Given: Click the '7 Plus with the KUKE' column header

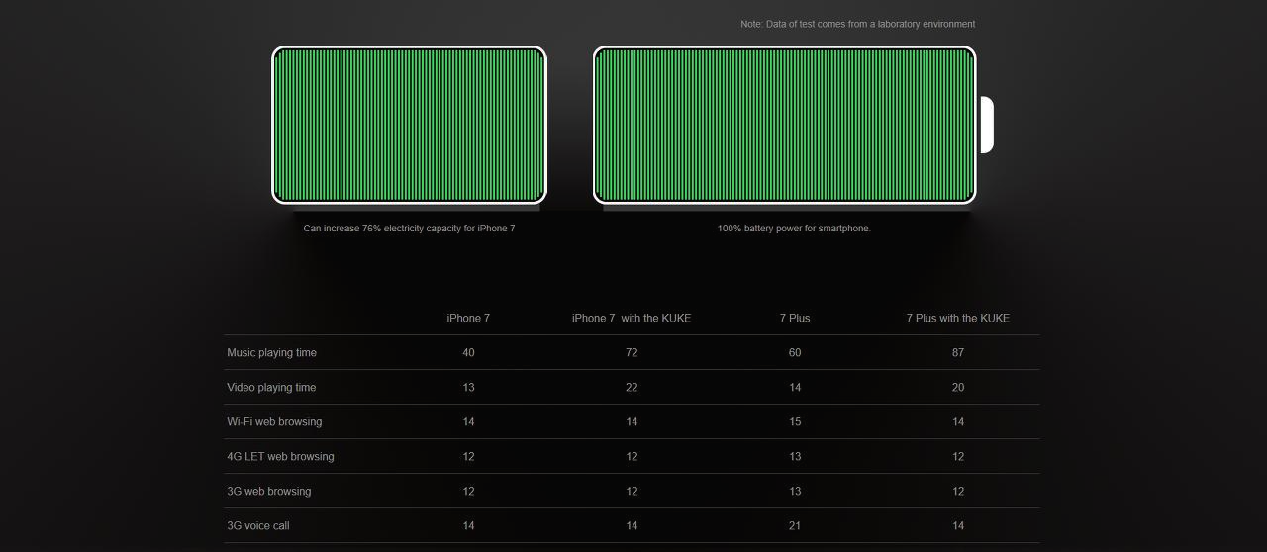Looking at the screenshot, I should tap(958, 318).
